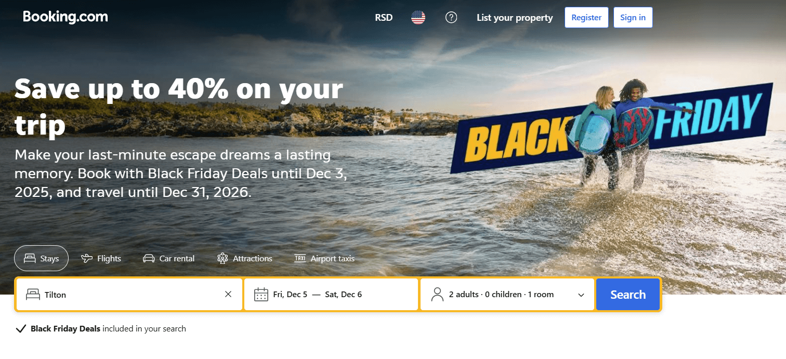Open check-in date Fri, Dec 5
The height and width of the screenshot is (359, 786).
click(290, 295)
